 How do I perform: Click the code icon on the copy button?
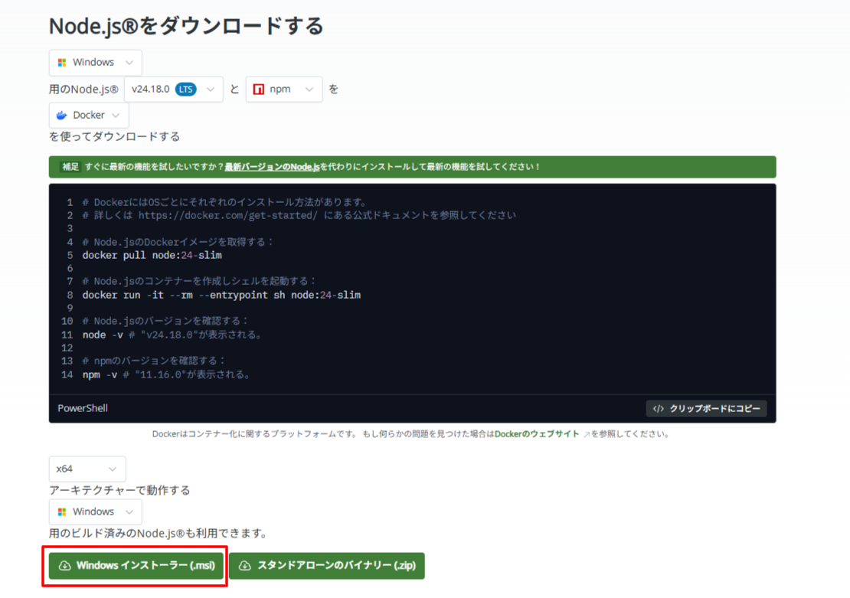[x=658, y=409]
